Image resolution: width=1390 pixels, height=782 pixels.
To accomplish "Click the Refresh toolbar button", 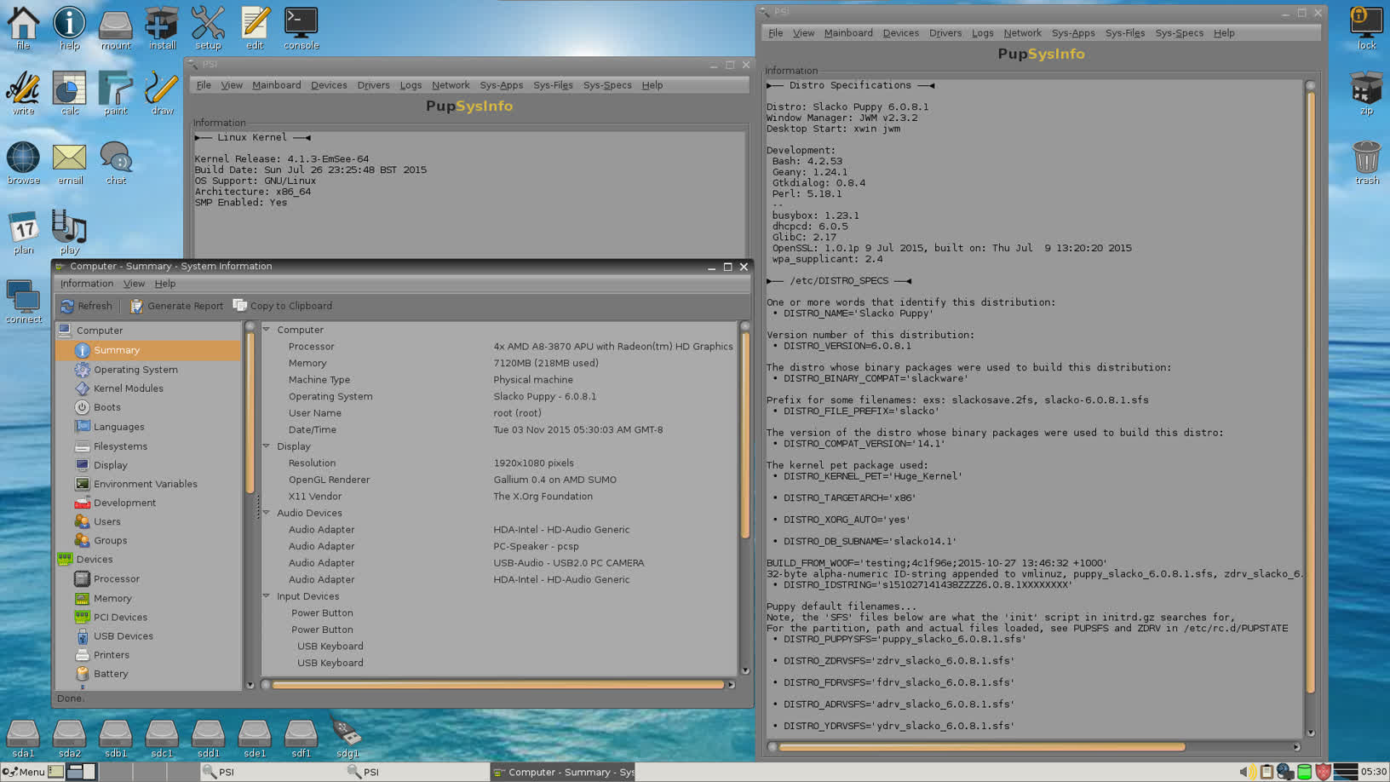I will tap(86, 306).
